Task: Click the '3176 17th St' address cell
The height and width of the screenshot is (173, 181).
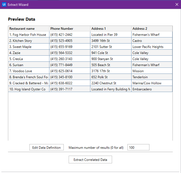Action: coord(111,71)
